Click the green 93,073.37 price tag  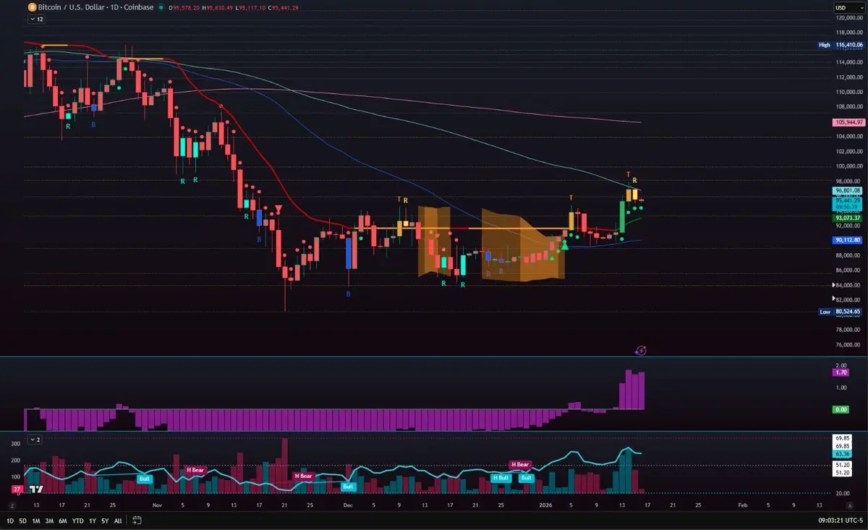pyautogui.click(x=848, y=218)
